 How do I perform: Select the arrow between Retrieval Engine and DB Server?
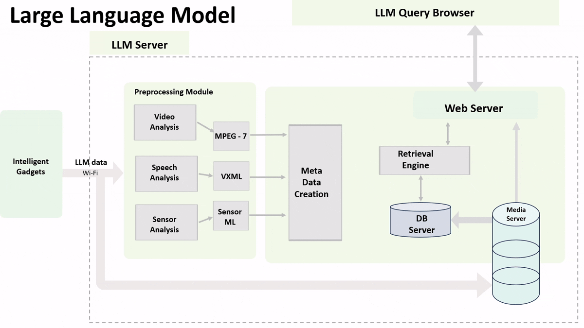click(x=421, y=189)
